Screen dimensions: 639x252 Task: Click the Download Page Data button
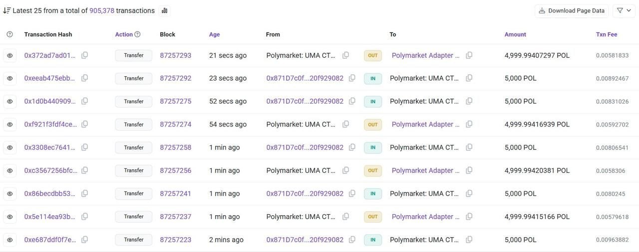pyautogui.click(x=572, y=10)
